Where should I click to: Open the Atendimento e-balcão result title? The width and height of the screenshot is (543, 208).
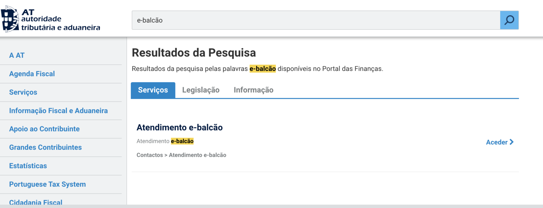[x=180, y=127]
